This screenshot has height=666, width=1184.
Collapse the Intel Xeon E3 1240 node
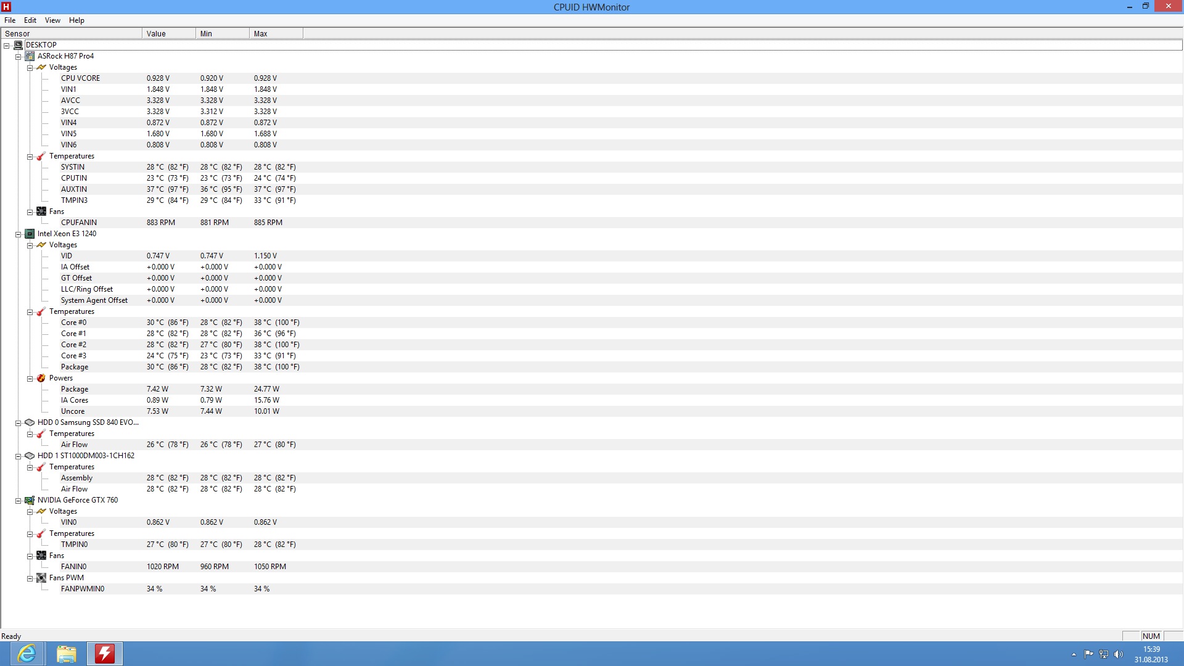pyautogui.click(x=18, y=234)
